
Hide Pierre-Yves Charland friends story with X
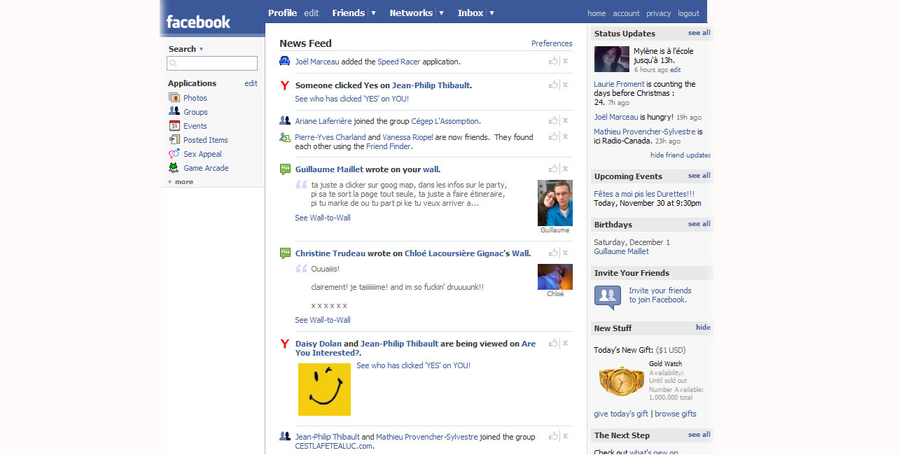[x=565, y=137]
